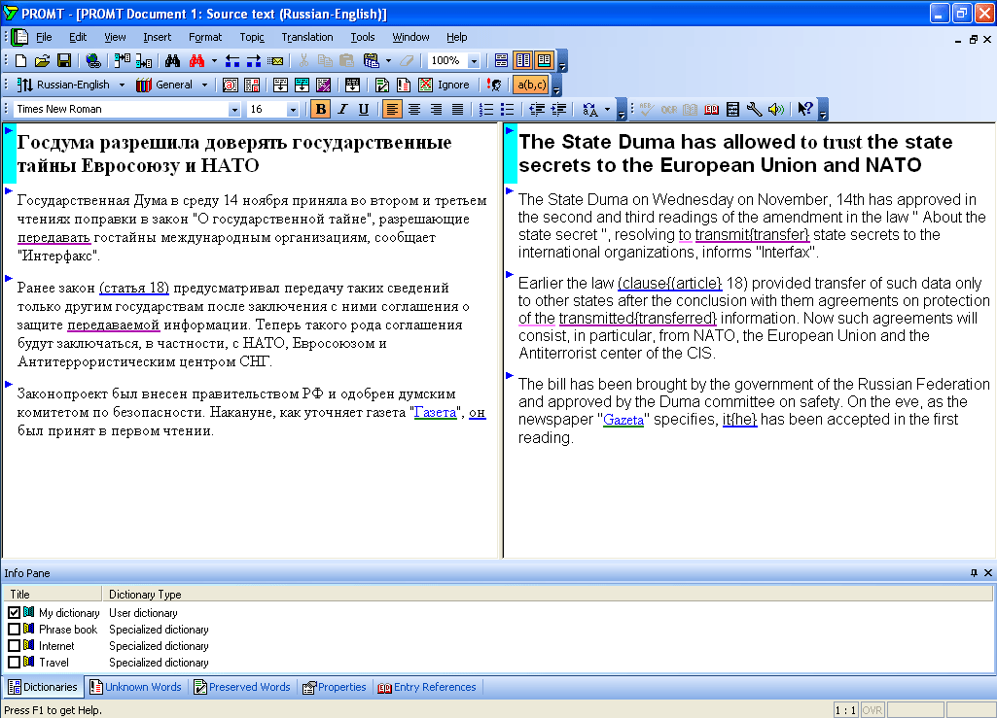Open dictionary with red book icon
997x718 pixels.
[711, 109]
